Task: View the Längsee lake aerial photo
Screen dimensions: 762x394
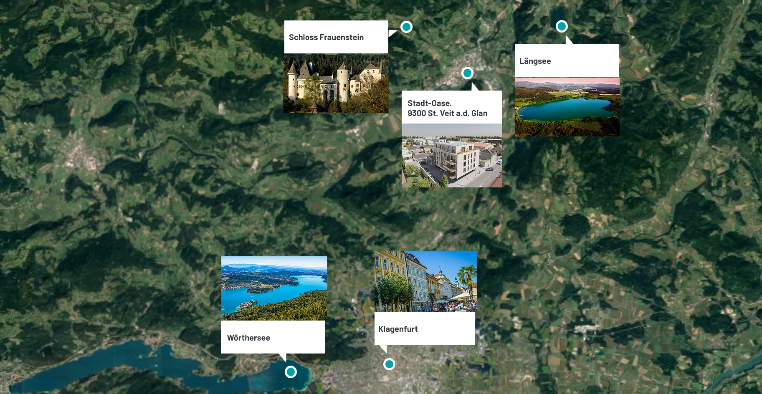Action: 567,106
